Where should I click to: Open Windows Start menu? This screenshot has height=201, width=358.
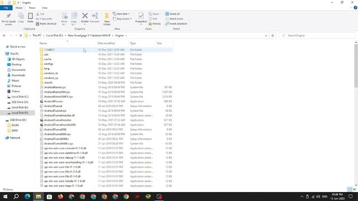[x=5, y=197]
